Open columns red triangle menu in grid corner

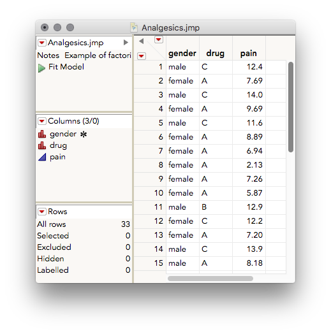[x=159, y=40]
